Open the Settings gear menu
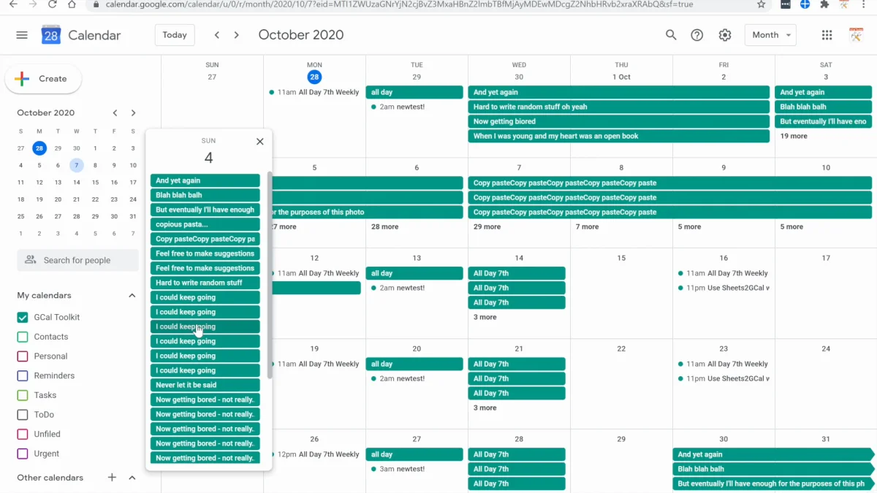Image resolution: width=877 pixels, height=493 pixels. click(725, 35)
